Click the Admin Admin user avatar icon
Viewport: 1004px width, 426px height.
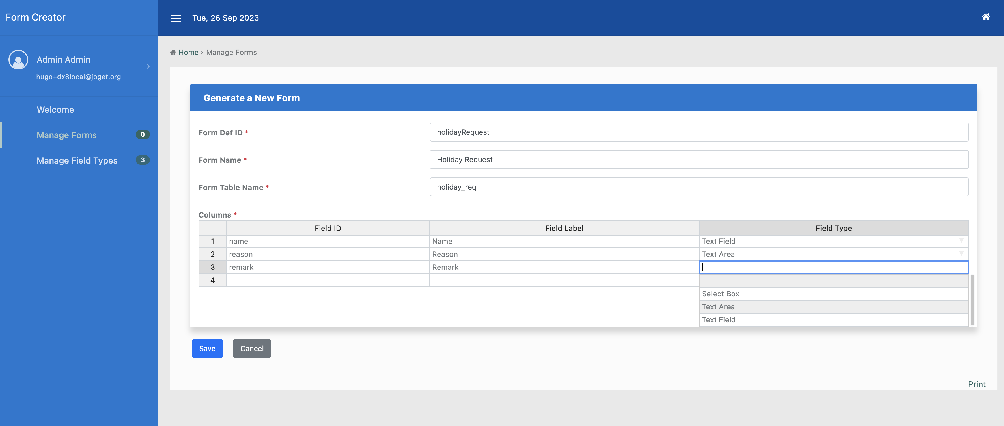point(18,60)
